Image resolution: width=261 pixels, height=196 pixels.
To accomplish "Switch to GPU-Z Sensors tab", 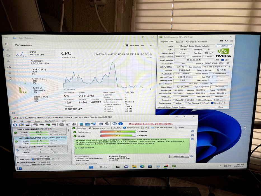I will [179, 42].
